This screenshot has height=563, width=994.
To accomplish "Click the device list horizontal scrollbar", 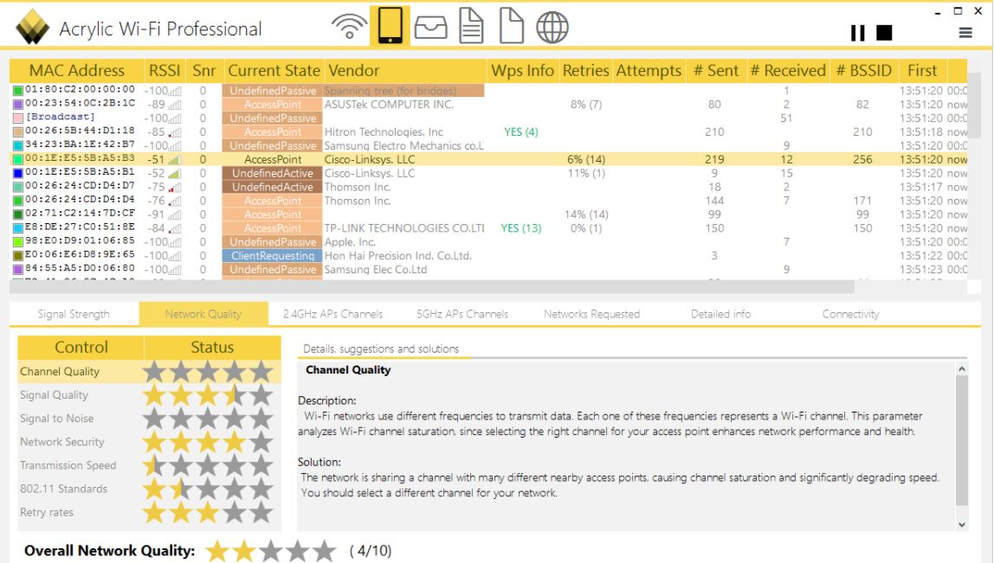I will point(432,287).
